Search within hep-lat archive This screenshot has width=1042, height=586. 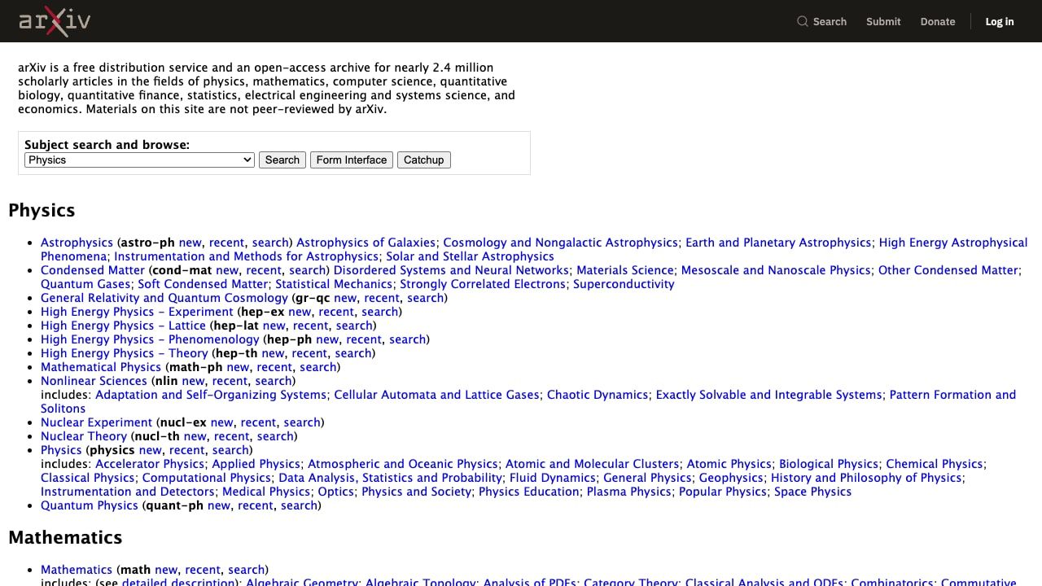(x=354, y=326)
